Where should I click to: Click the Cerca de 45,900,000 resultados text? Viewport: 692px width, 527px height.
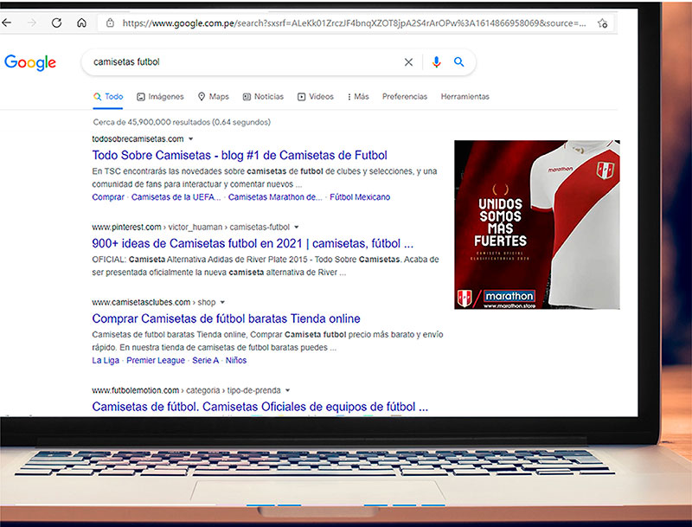pyautogui.click(x=182, y=122)
